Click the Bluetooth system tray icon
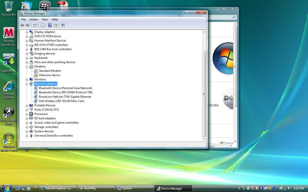The image size is (308, 192). pyautogui.click(x=261, y=188)
